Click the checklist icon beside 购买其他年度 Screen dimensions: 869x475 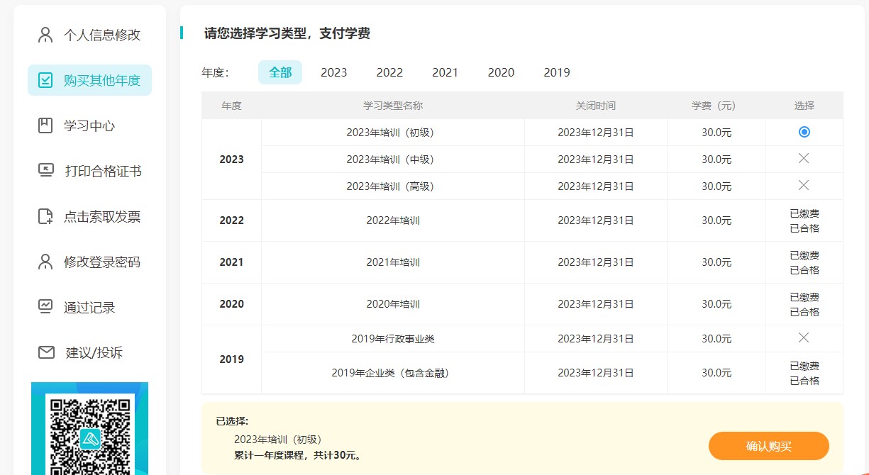(x=45, y=80)
